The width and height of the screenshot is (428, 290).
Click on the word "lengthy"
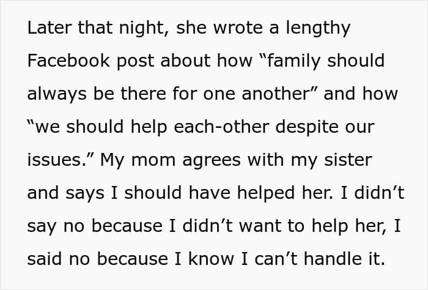(318, 29)
